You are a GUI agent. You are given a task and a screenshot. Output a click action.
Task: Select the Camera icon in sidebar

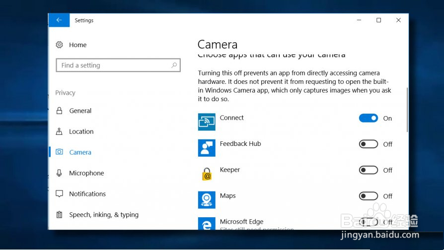pos(59,152)
